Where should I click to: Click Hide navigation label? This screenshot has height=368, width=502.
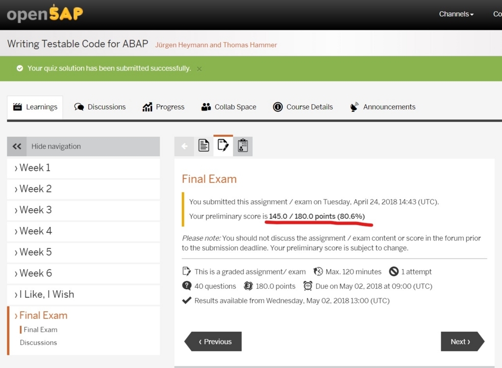(x=56, y=147)
